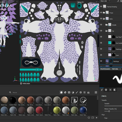
Task: Hide the Props folder layer
Action: (101, 12)
